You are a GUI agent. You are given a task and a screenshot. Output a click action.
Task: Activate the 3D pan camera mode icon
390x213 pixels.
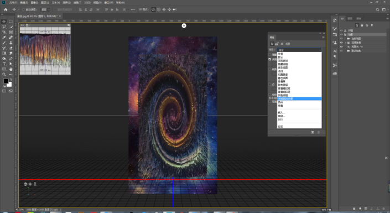click(x=164, y=9)
